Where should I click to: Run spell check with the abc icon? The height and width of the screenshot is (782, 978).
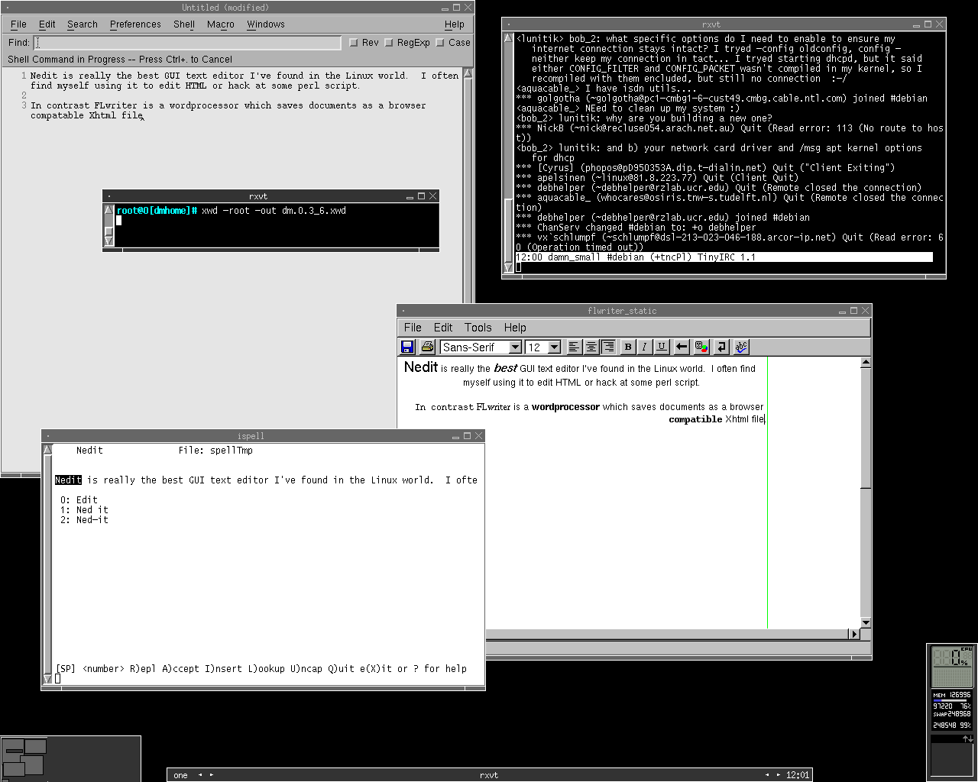click(741, 347)
